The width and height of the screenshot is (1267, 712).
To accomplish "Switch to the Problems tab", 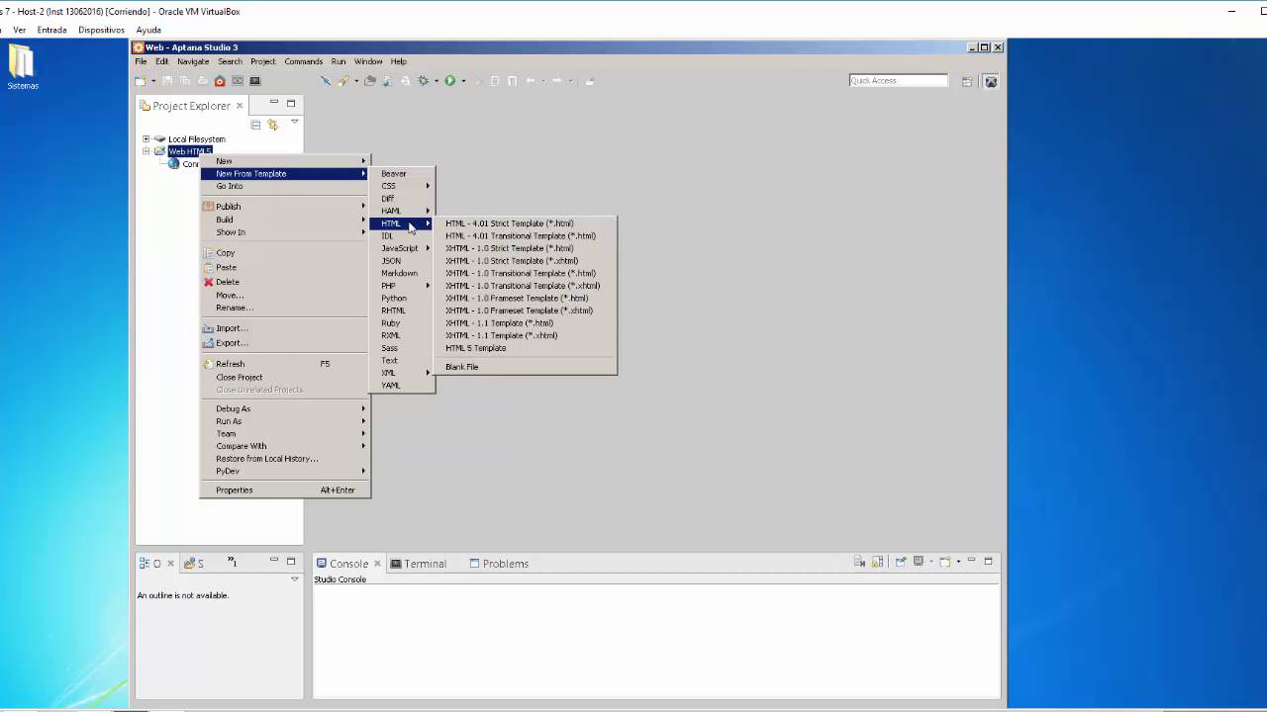I will click(499, 564).
